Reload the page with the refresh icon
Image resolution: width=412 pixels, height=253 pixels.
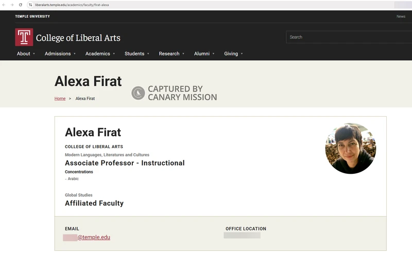pos(20,5)
